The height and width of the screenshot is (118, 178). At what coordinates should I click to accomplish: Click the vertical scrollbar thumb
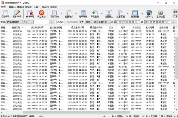coord(177,58)
